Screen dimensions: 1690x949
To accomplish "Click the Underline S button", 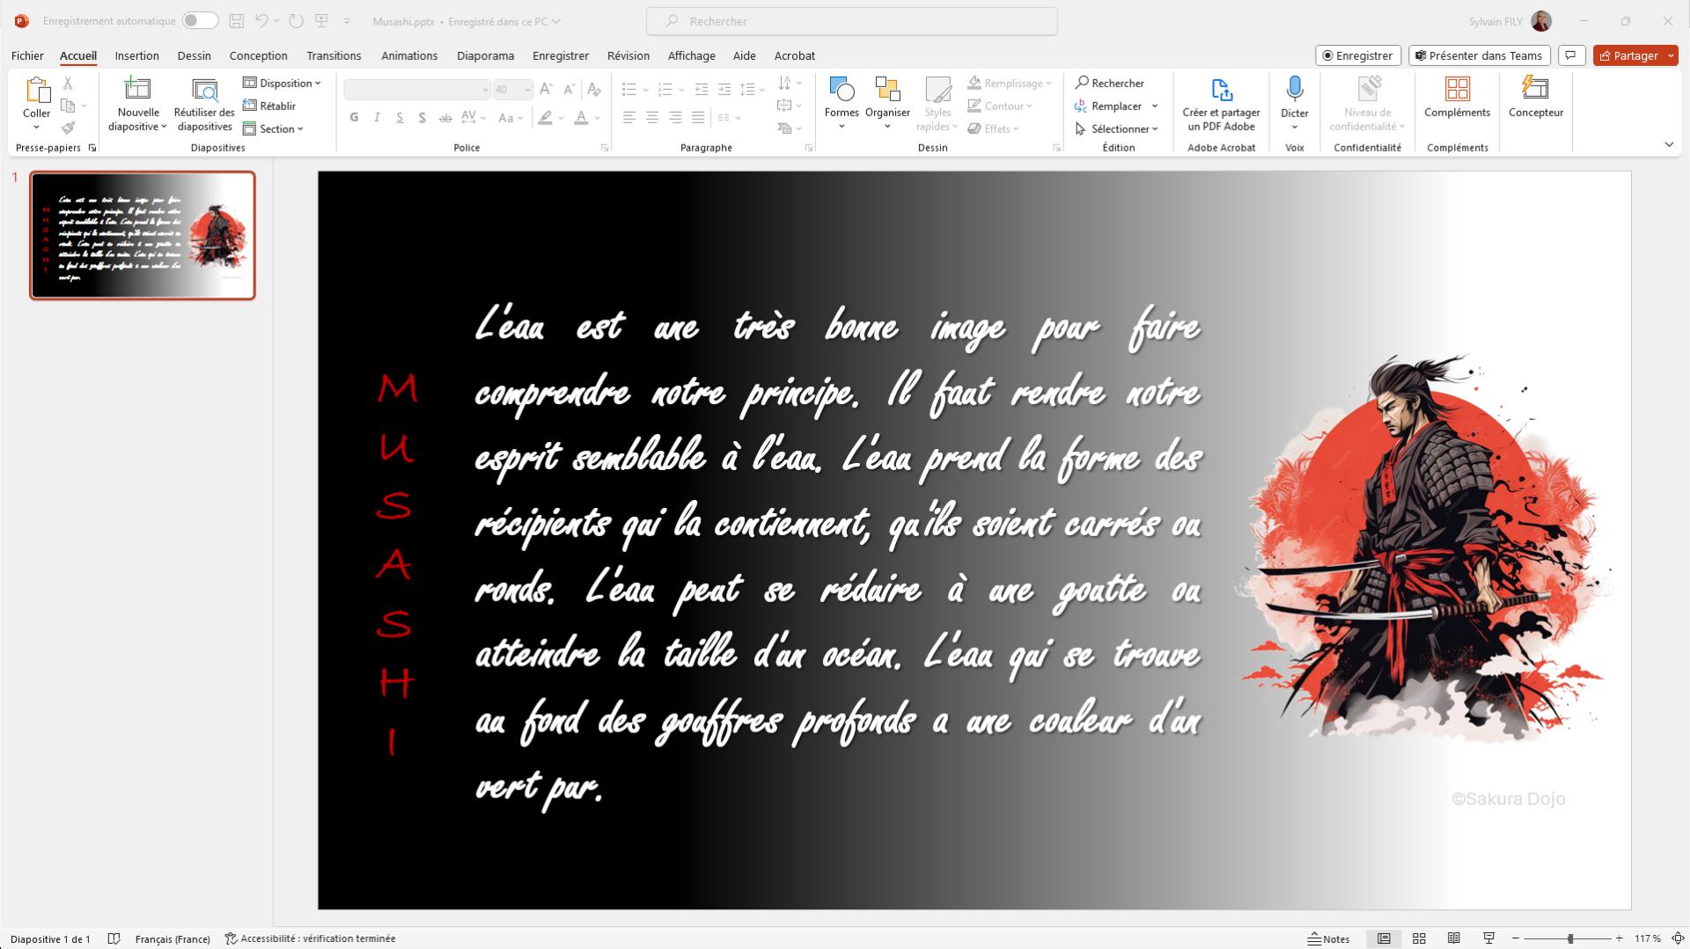I will pos(400,117).
